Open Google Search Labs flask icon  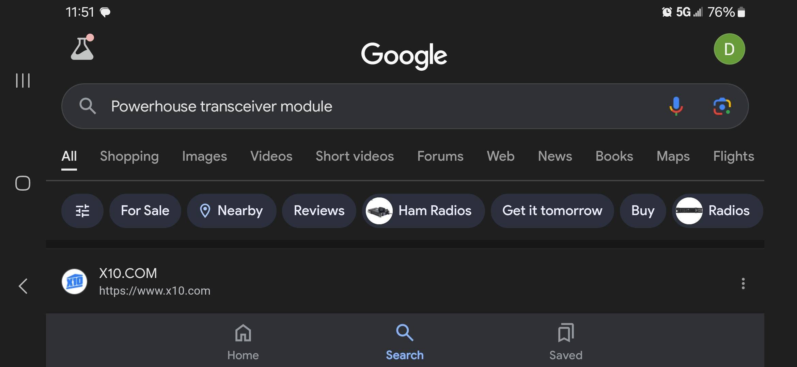tap(82, 49)
